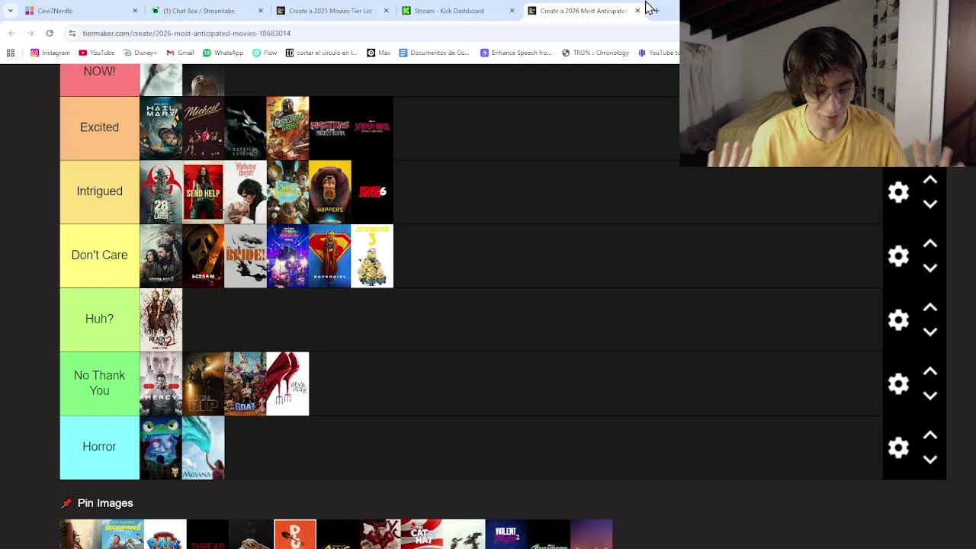Open 'cortar el círculo' bookmark
The image size is (976, 549).
click(321, 53)
